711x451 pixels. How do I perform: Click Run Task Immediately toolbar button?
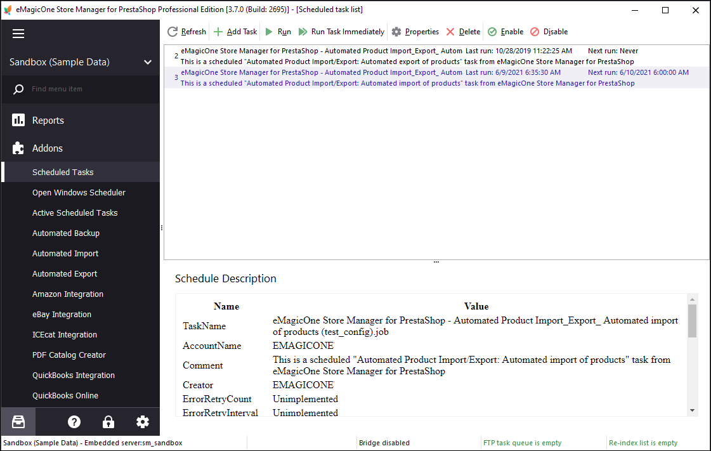341,32
